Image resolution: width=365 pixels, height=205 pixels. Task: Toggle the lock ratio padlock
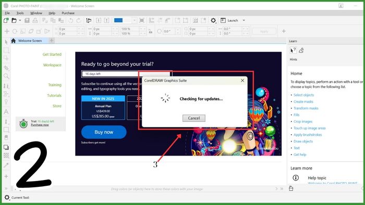[151, 31]
